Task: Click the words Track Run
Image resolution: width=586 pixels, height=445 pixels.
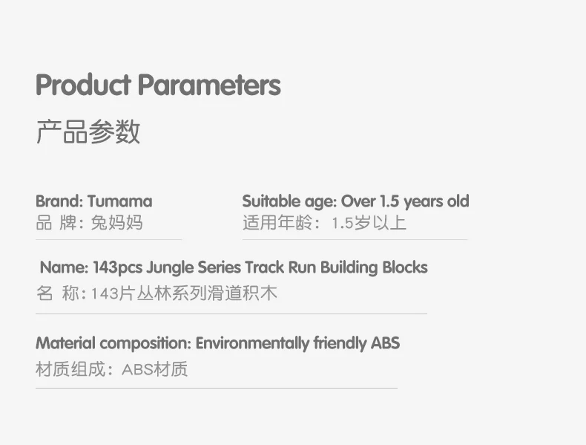Action: pyautogui.click(x=281, y=267)
